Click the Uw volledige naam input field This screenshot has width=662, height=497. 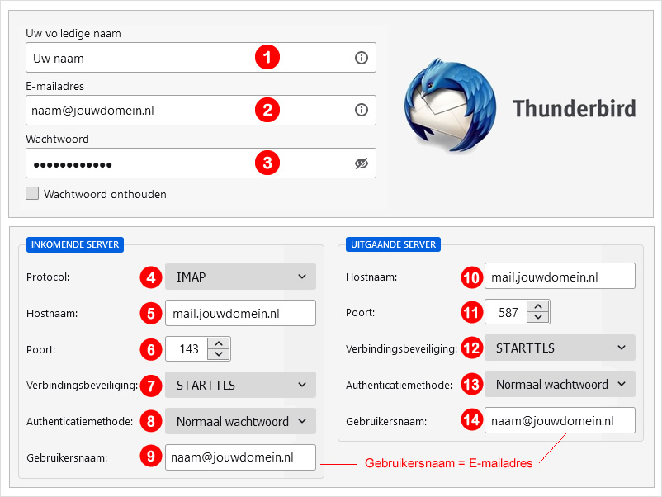[x=201, y=58]
